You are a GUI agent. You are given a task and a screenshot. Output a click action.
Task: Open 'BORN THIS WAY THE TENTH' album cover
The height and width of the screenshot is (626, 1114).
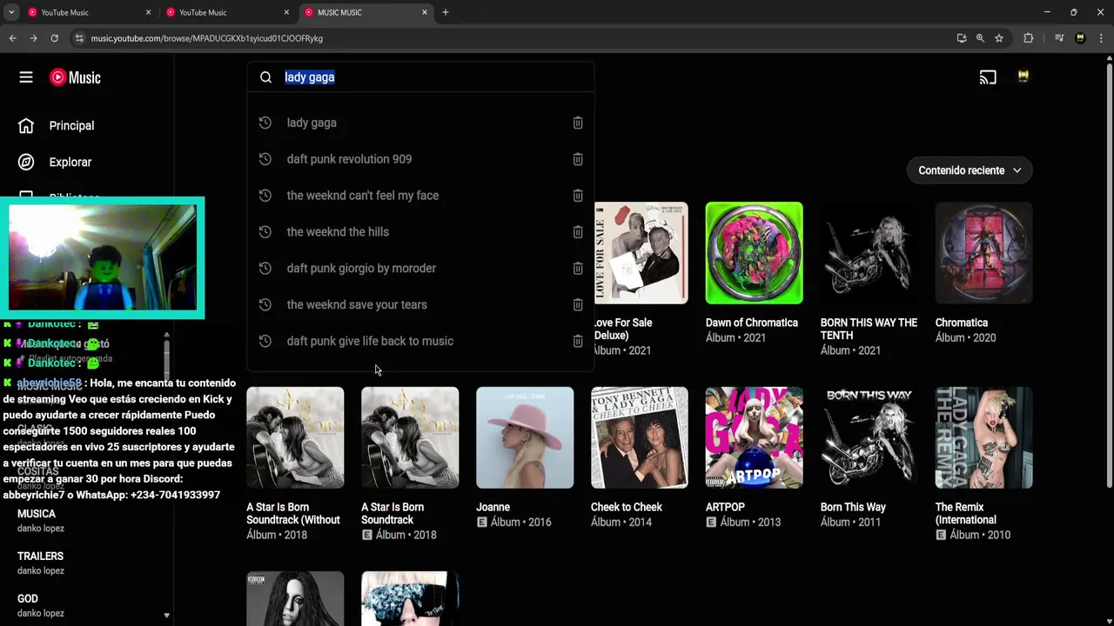click(x=869, y=253)
